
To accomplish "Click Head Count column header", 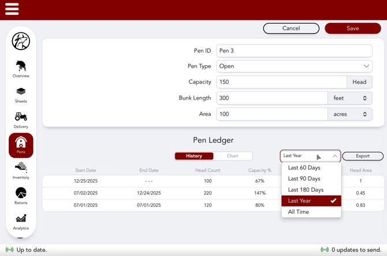I will pyautogui.click(x=207, y=170).
